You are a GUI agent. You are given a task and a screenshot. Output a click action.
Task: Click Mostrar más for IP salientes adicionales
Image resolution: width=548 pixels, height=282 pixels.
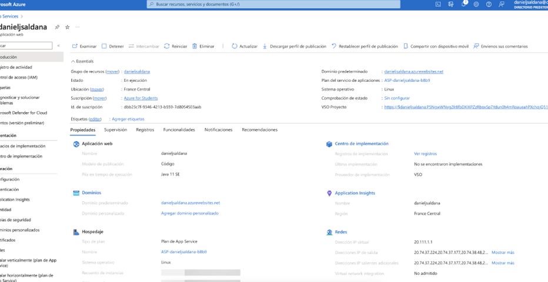[x=503, y=263]
